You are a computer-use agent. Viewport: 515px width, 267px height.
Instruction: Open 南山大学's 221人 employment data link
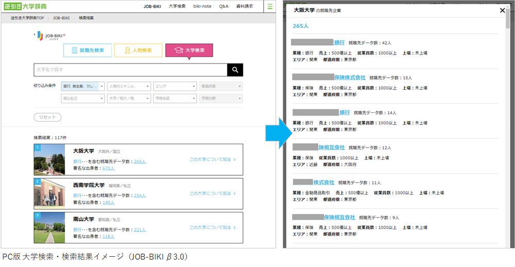140,230
